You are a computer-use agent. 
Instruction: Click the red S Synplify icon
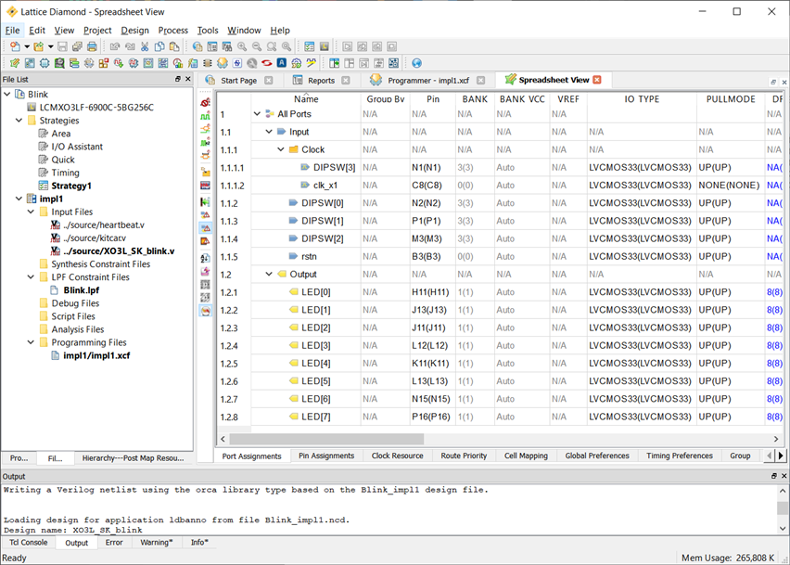coord(266,63)
